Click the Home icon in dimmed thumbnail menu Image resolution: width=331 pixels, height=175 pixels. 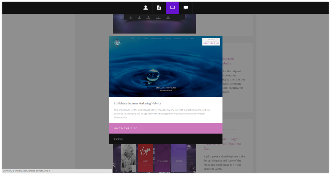pyautogui.click(x=131, y=17)
